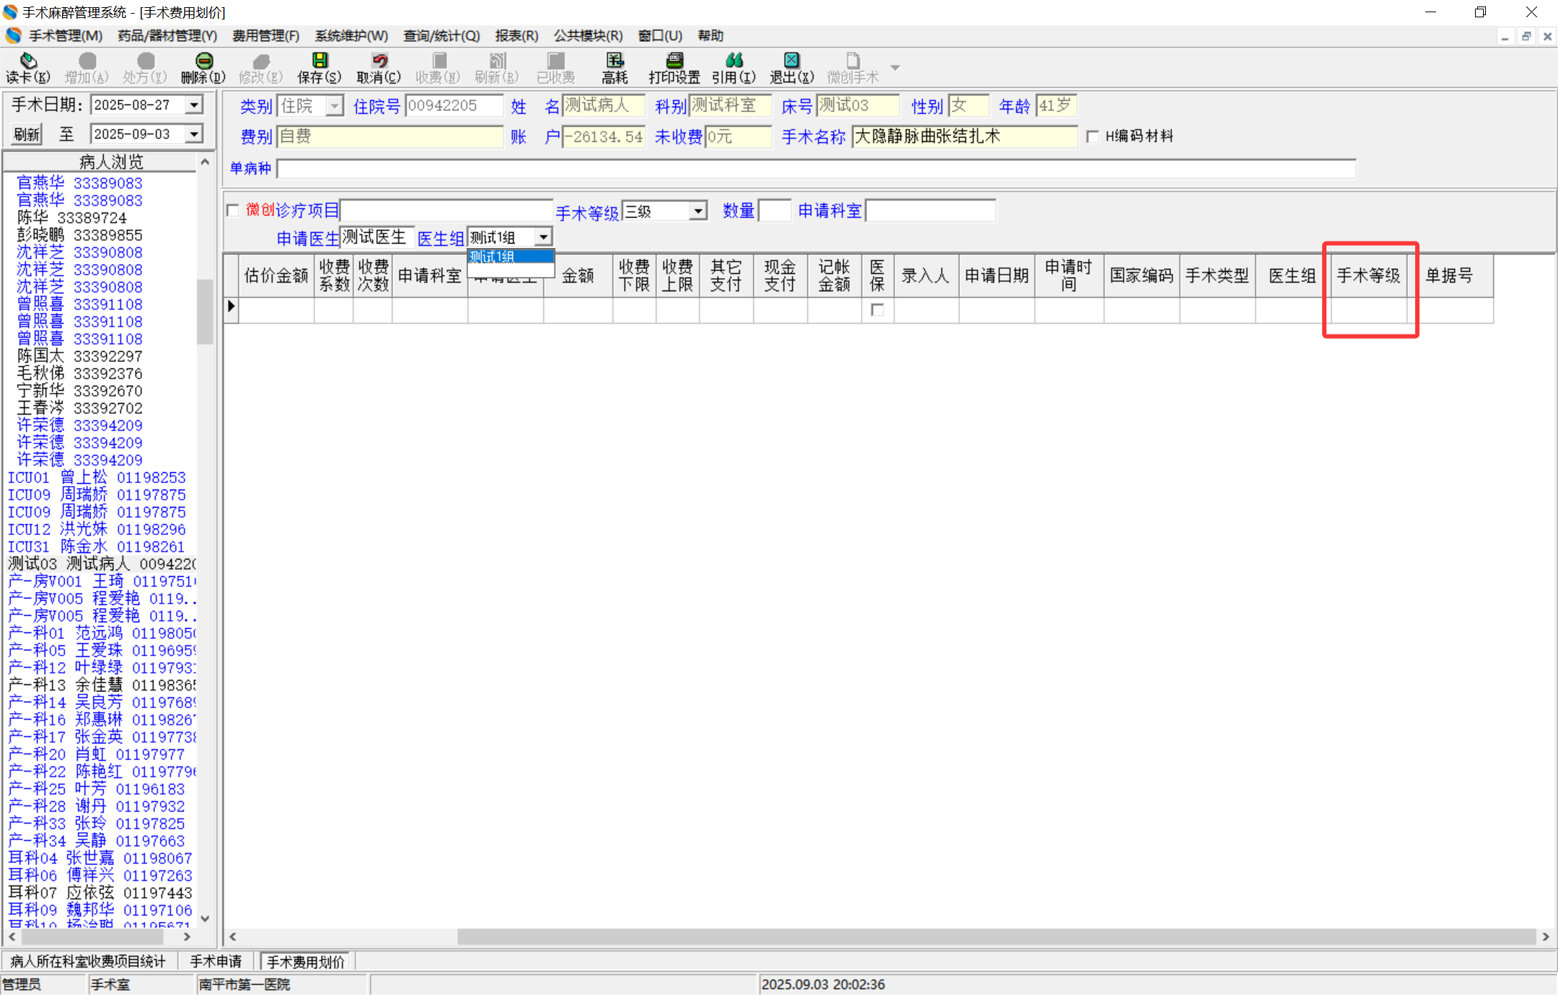Expand the 手术等级 dropdown showing 三级
The width and height of the screenshot is (1558, 995).
point(697,211)
